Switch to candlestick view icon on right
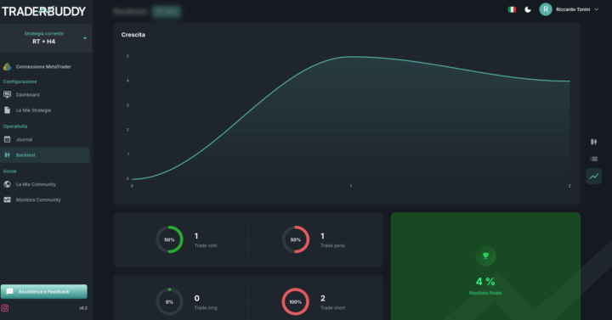Viewport: 612px width, 320px height. pyautogui.click(x=593, y=142)
